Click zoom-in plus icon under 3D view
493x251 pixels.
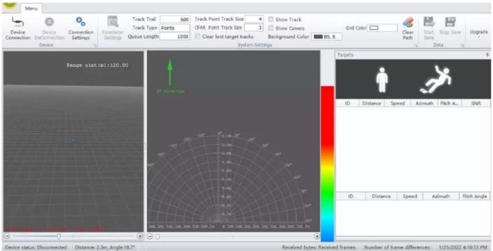[140, 236]
